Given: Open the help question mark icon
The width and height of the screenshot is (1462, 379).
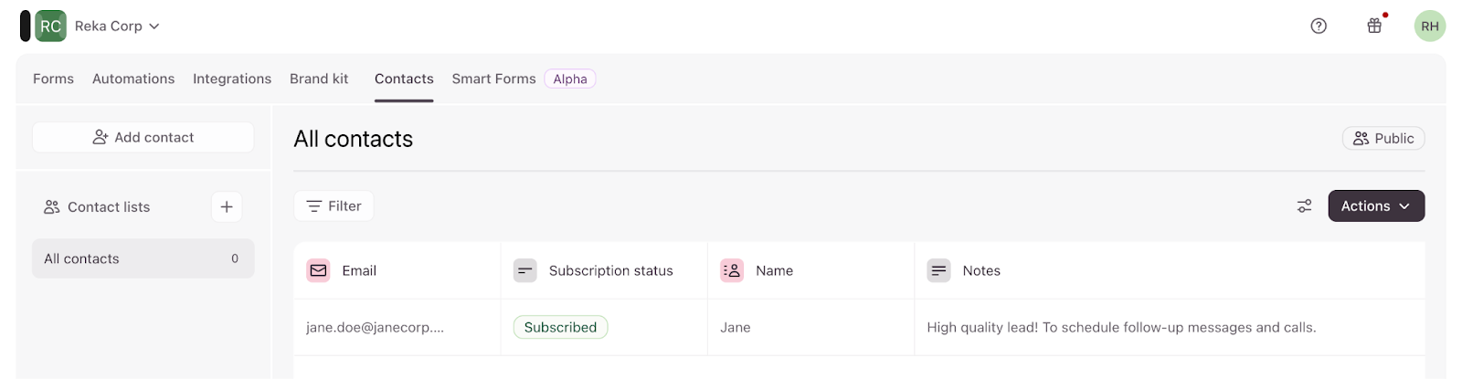Looking at the screenshot, I should click(1319, 26).
